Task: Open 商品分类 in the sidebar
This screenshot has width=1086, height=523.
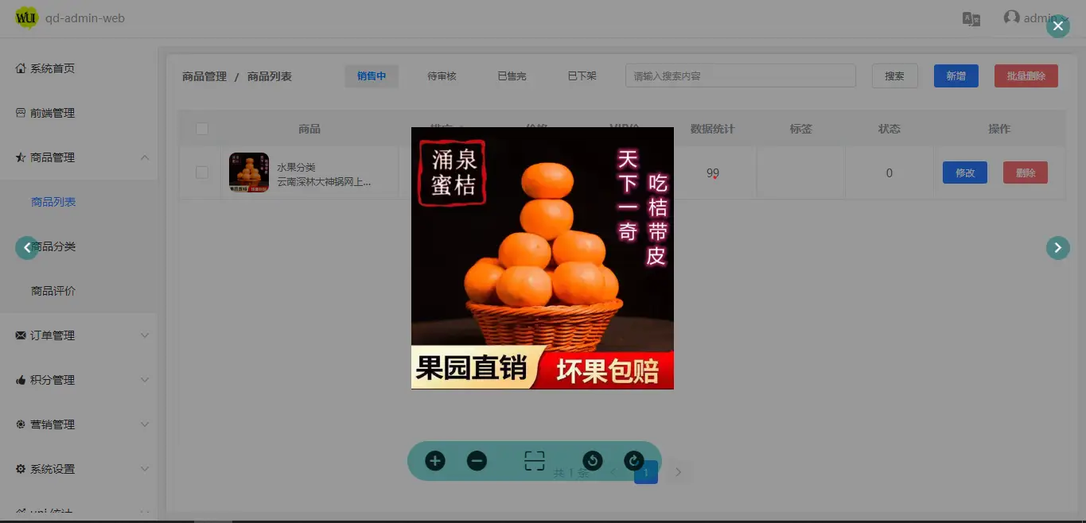Action: [x=78, y=246]
